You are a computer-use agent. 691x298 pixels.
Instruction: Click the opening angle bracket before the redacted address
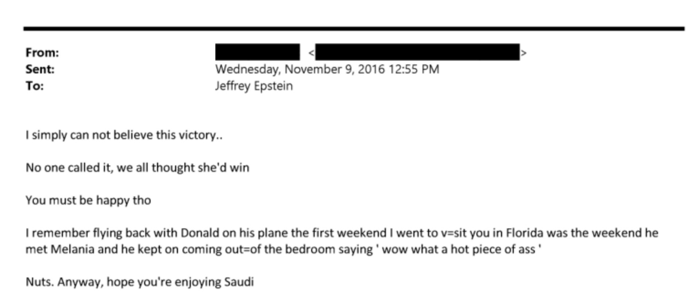[x=311, y=53]
